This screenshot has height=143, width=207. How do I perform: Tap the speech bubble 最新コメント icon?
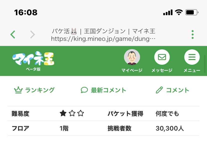tap(84, 90)
